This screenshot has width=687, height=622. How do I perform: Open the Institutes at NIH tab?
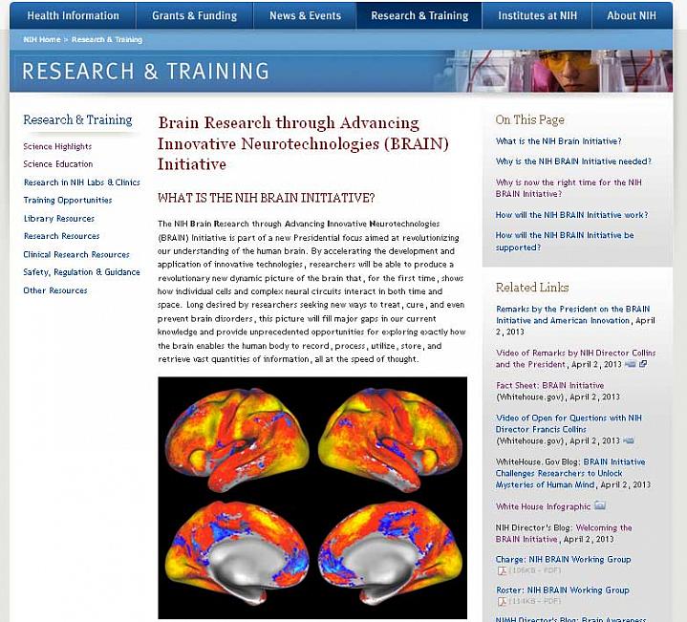tap(537, 16)
